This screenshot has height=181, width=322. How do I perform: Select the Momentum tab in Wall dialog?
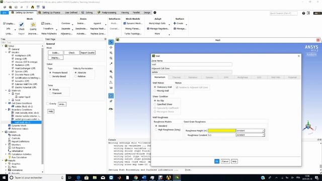160,77
